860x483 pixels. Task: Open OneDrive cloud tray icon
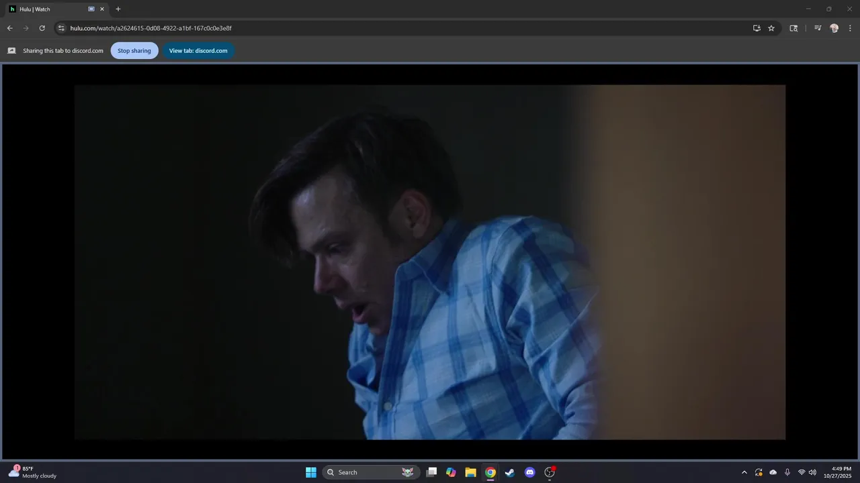point(773,472)
